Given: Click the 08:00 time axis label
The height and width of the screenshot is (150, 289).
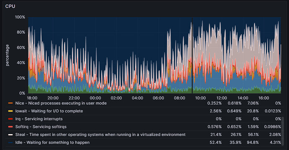Looking at the screenshot, I should click(x=180, y=98).
